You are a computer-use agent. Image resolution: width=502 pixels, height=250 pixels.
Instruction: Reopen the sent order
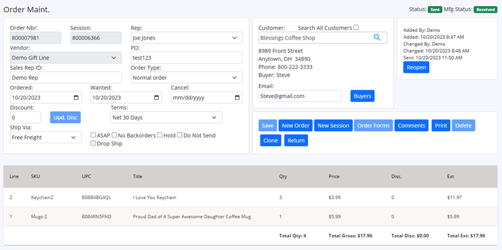416,67
